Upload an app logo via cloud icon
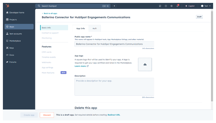The height and width of the screenshot is (123, 216). 145,65
